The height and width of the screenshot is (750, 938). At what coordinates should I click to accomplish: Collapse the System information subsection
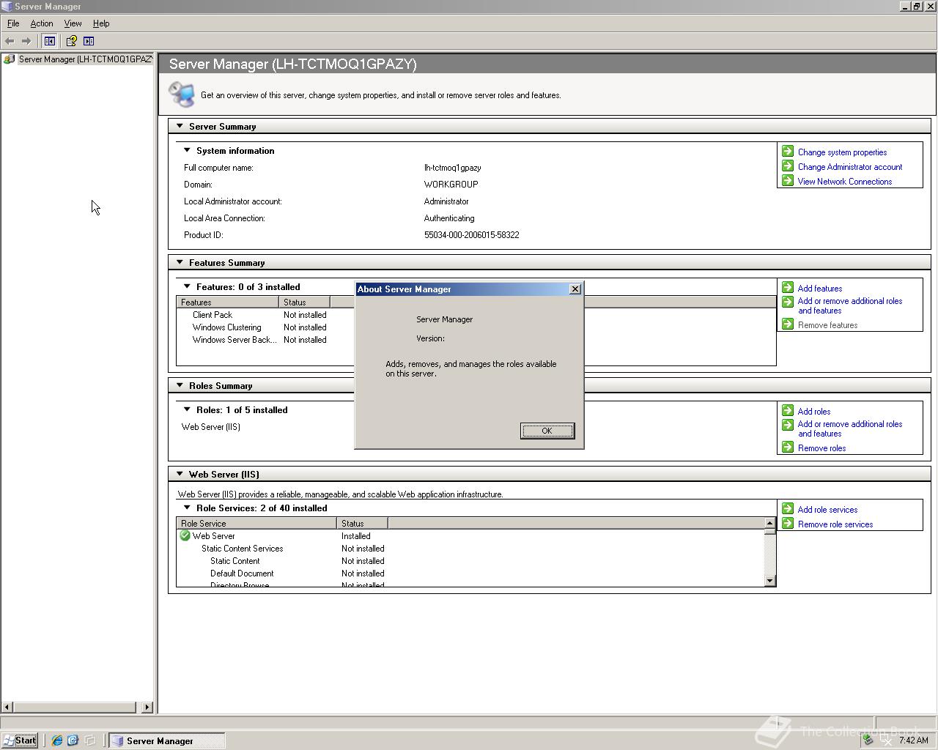click(x=187, y=150)
